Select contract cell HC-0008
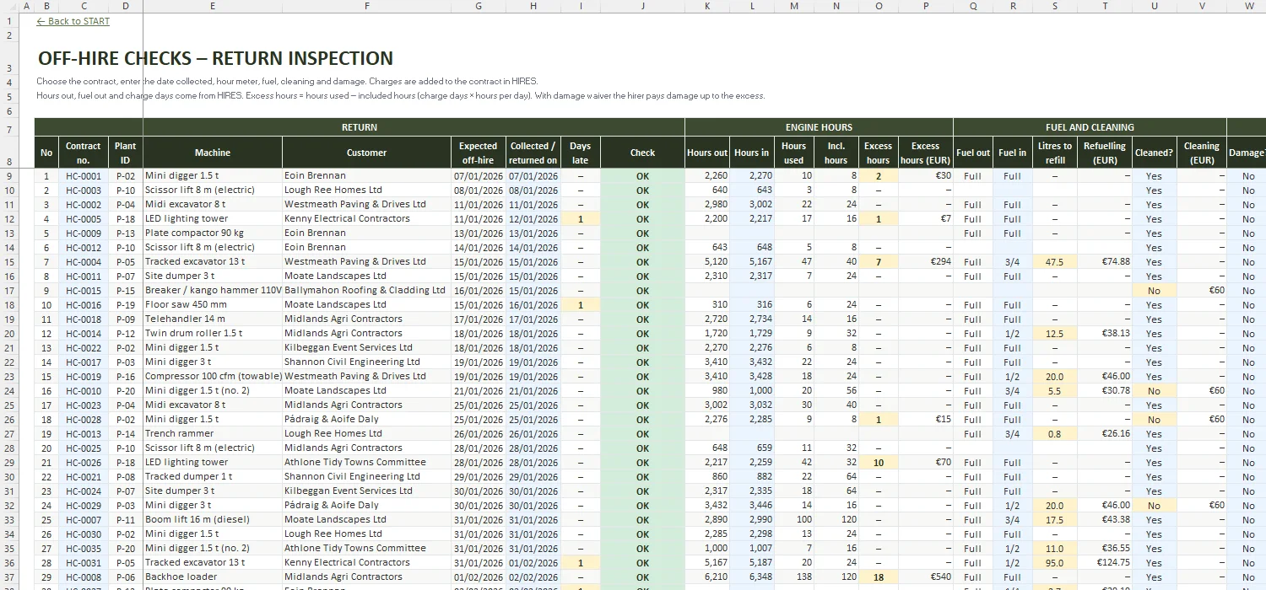The width and height of the screenshot is (1266, 590). [84, 577]
